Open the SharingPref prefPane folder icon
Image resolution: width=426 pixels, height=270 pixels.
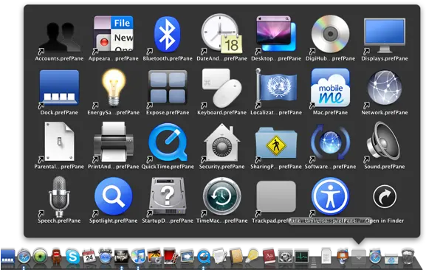[x=276, y=142]
